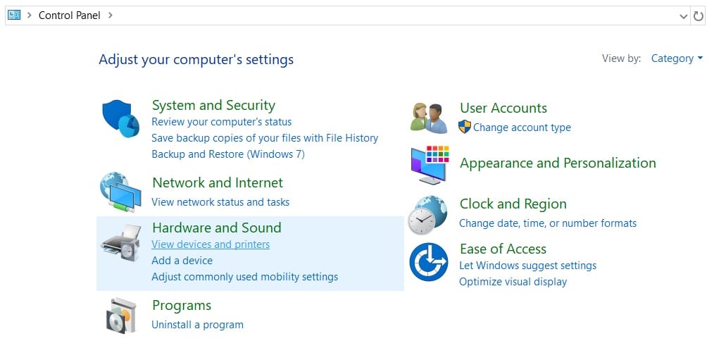Open the View by Category dropdown
The height and width of the screenshot is (348, 714).
[677, 58]
